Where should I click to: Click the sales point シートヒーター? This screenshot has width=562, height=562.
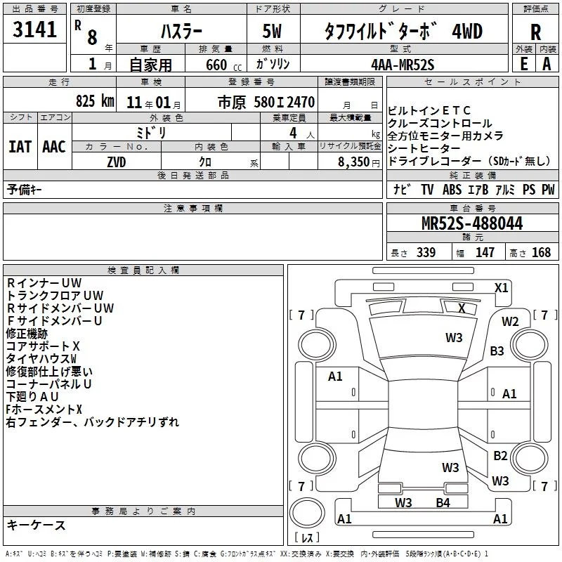click(x=424, y=148)
